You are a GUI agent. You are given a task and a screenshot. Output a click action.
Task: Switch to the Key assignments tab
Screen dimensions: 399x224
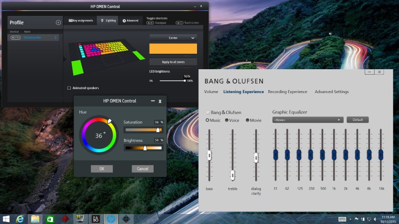[x=81, y=20]
